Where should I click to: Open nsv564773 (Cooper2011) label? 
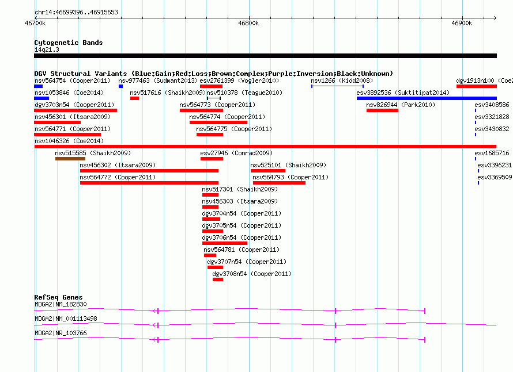click(x=217, y=105)
